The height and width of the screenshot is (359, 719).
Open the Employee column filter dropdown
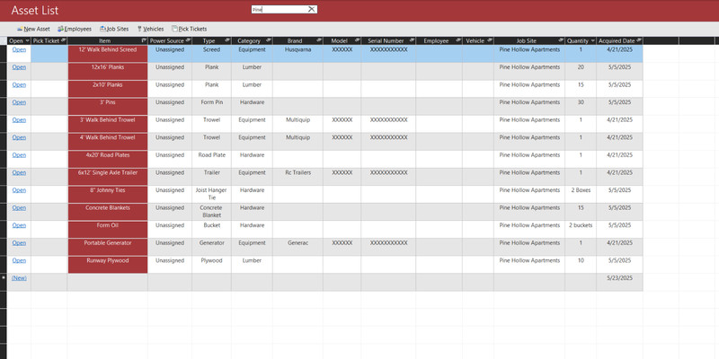point(458,40)
